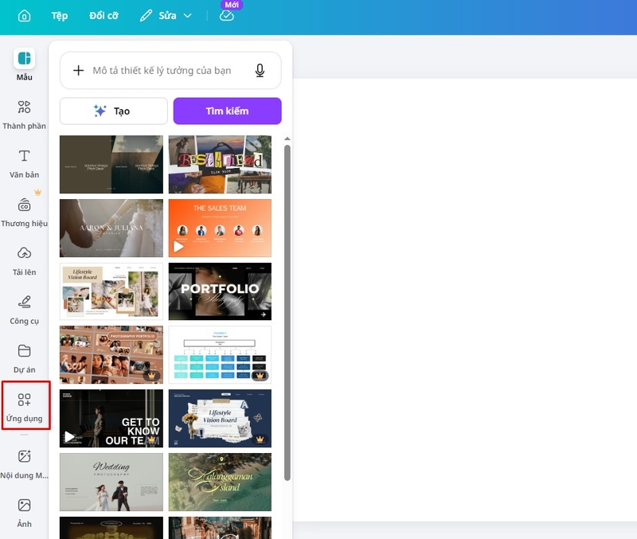The height and width of the screenshot is (539, 637).
Task: Open the Công cụ tools panel
Action: tap(24, 310)
